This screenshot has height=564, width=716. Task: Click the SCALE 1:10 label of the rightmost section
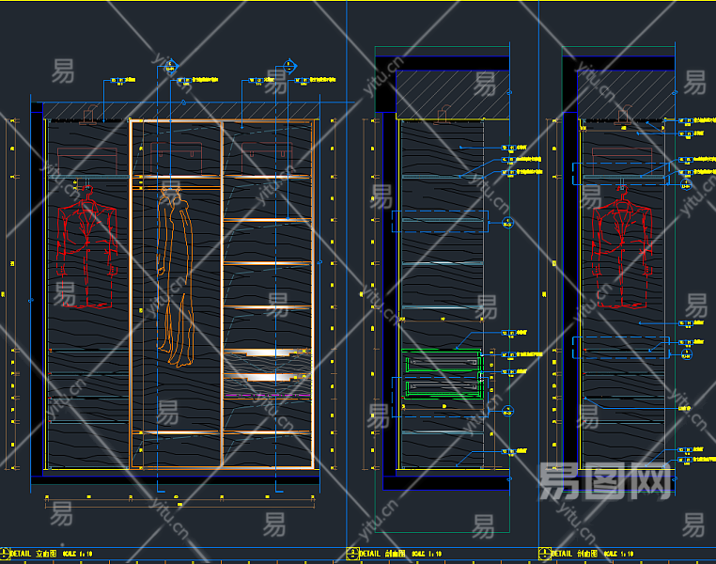(618, 554)
